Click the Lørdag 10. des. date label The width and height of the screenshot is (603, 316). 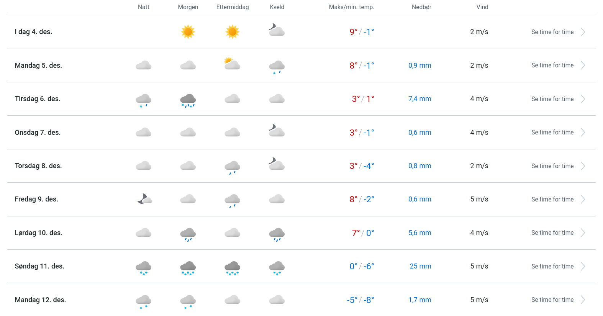[38, 233]
